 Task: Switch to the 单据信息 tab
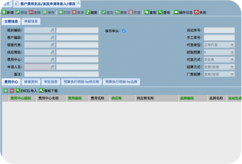click(31, 21)
